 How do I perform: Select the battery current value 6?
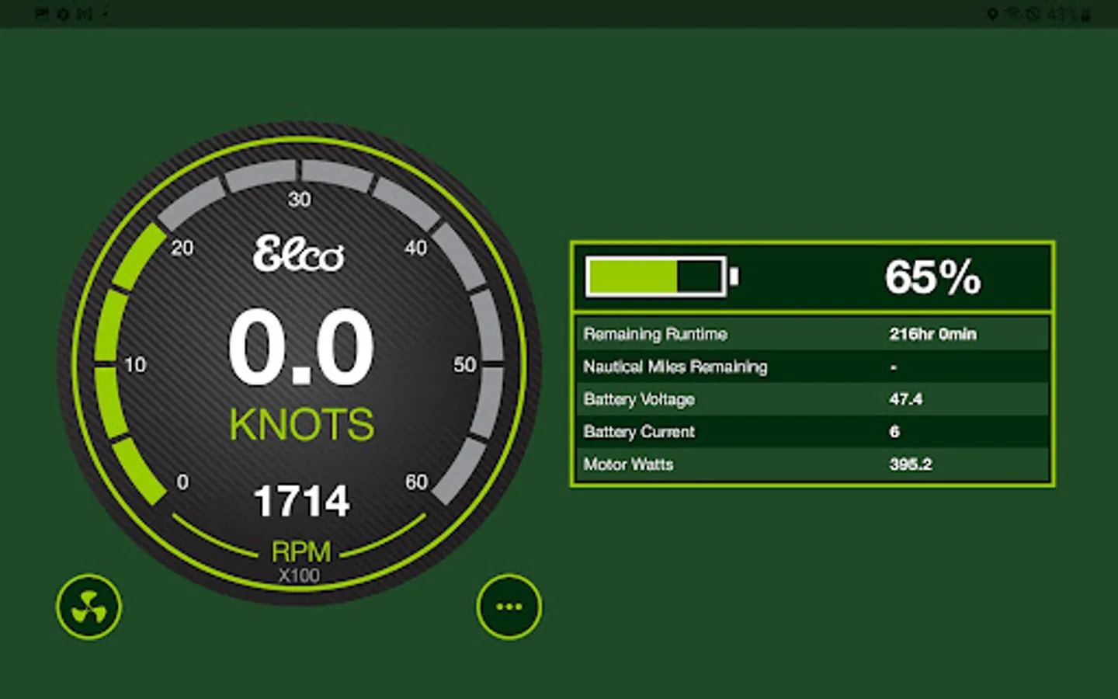894,432
